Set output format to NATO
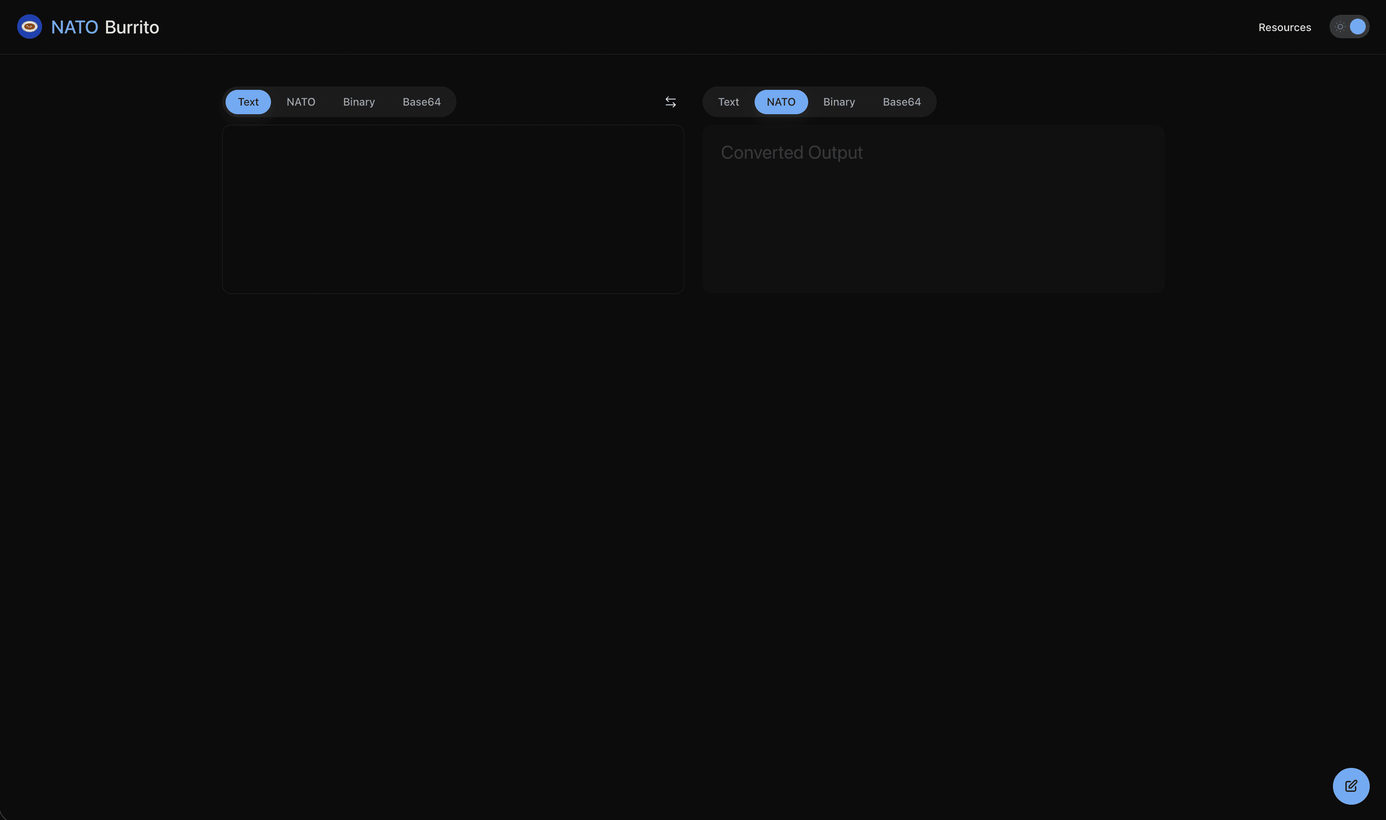 click(781, 102)
